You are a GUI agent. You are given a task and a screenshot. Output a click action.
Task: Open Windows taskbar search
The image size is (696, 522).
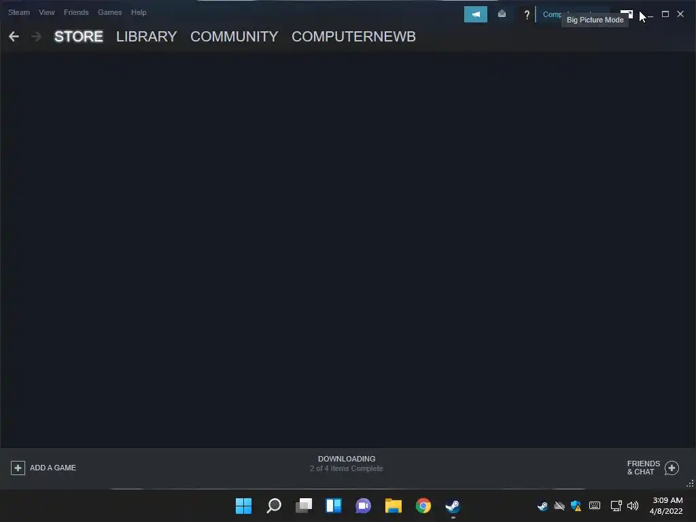273,506
